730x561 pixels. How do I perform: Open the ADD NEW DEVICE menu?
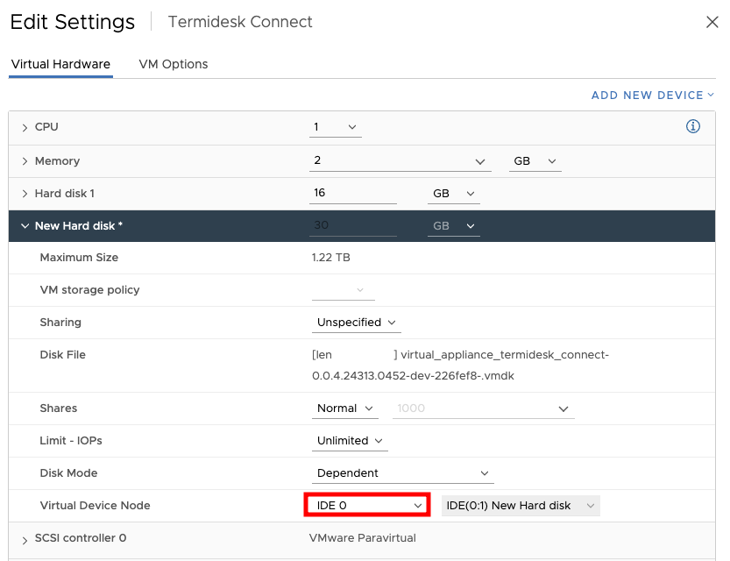pyautogui.click(x=652, y=95)
